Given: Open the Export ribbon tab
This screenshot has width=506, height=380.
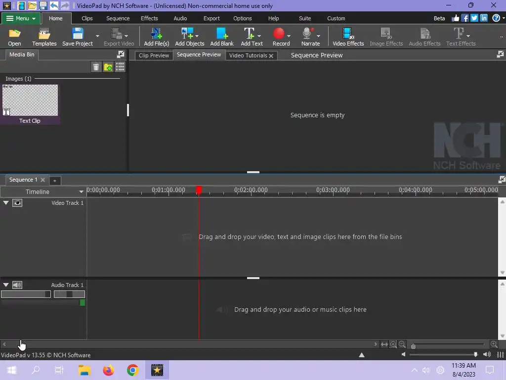Looking at the screenshot, I should click(211, 18).
